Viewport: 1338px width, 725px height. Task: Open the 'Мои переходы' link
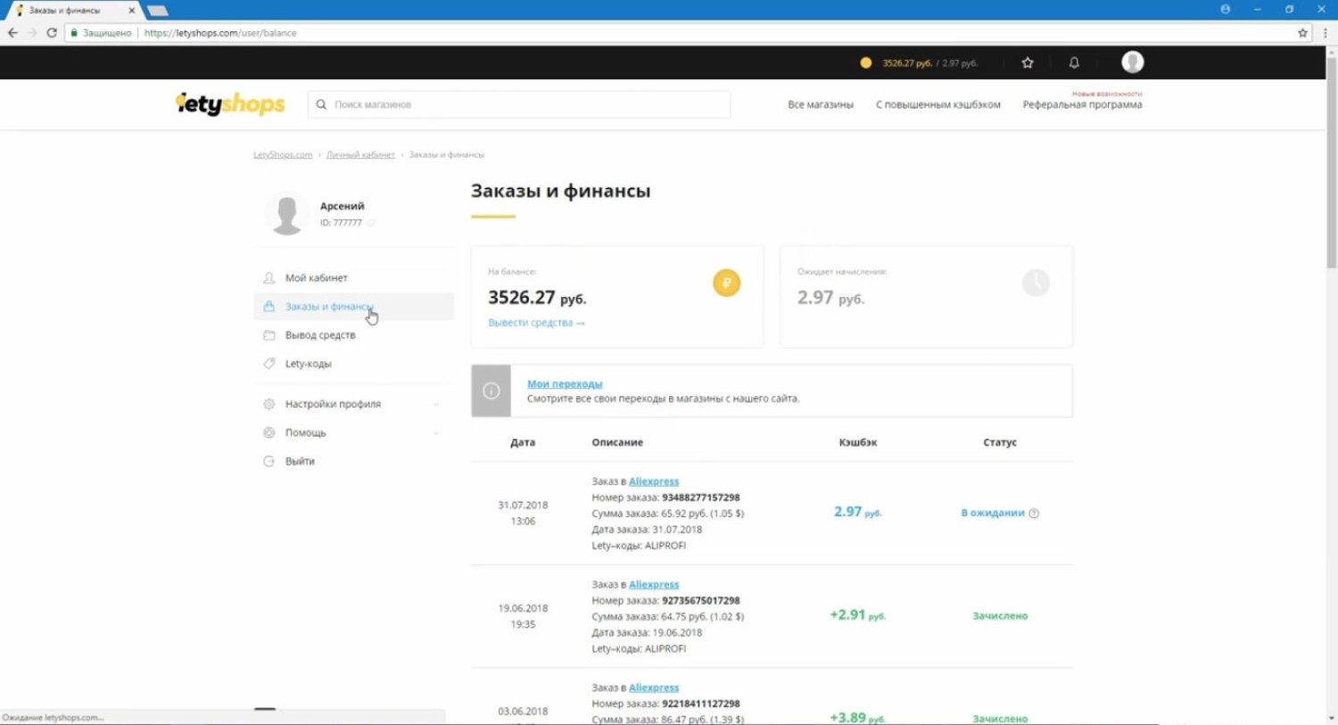(x=564, y=383)
